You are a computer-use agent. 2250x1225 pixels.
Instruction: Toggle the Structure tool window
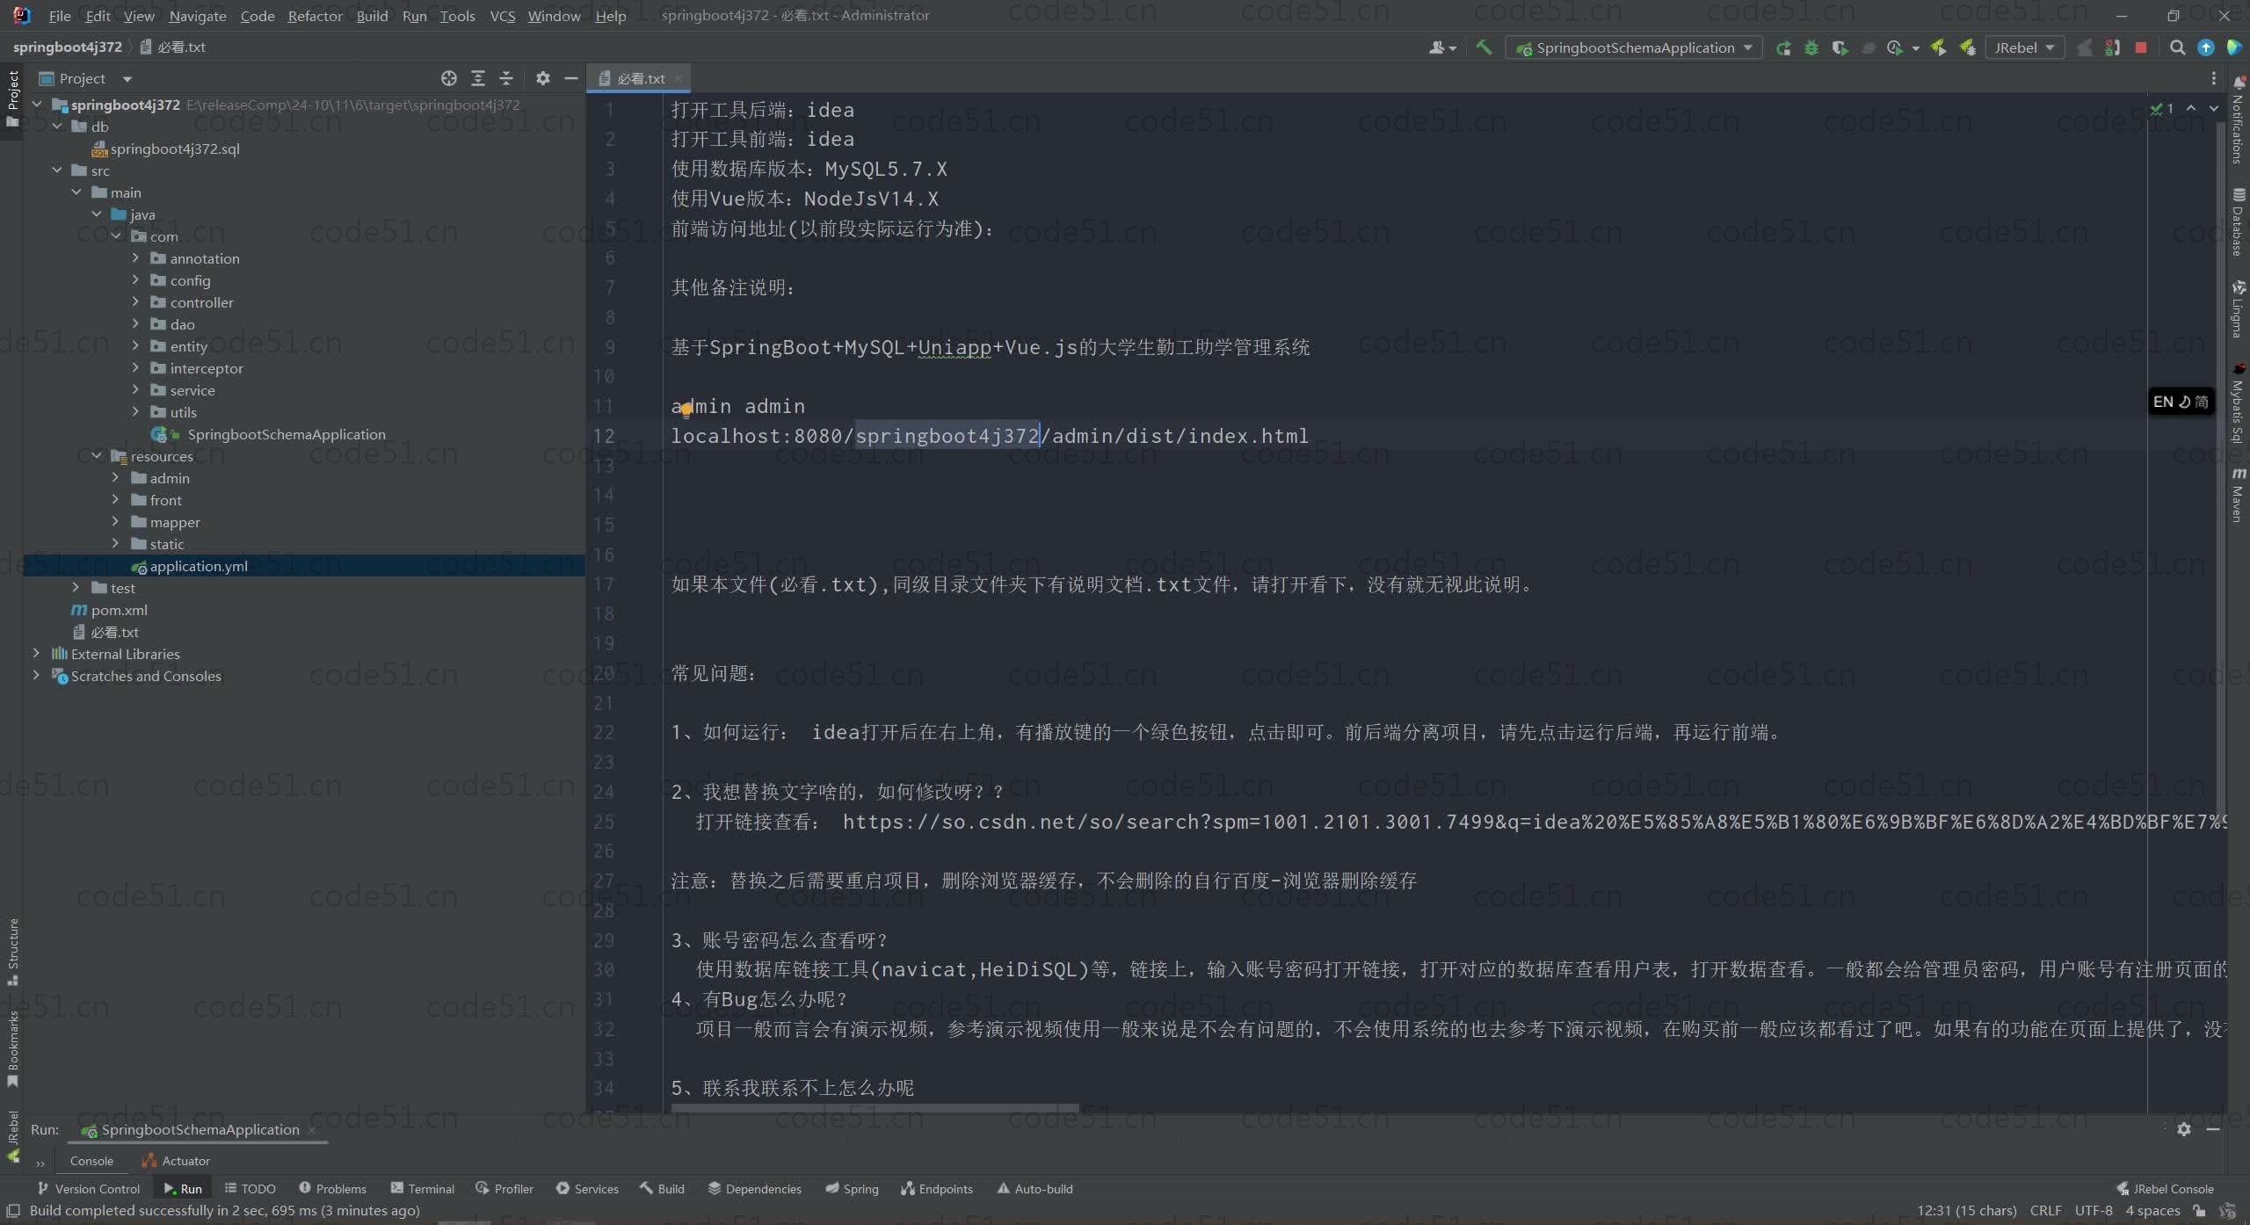coord(12,951)
